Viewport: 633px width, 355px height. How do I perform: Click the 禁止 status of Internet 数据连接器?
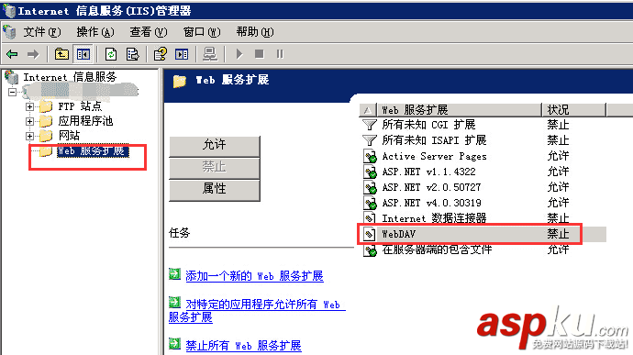[x=558, y=218]
